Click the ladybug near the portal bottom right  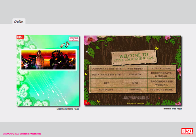pos(159,98)
